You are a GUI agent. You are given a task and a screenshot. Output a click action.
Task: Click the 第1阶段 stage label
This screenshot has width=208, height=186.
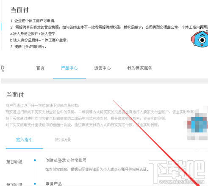pyautogui.click(x=14, y=162)
